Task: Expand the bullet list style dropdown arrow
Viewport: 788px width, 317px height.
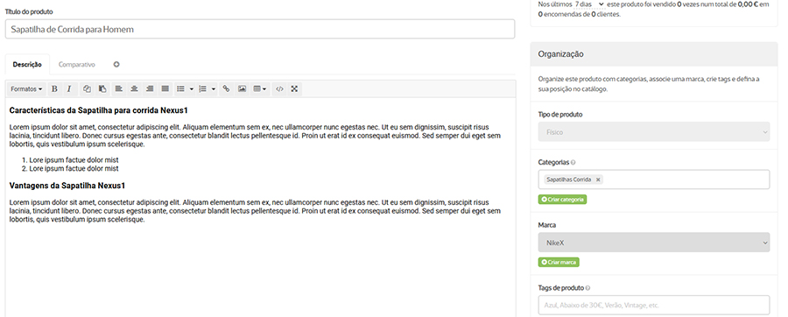Action: point(192,89)
